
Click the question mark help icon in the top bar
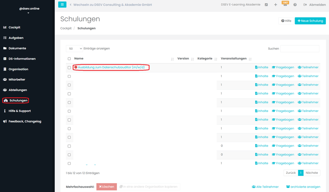295,5
